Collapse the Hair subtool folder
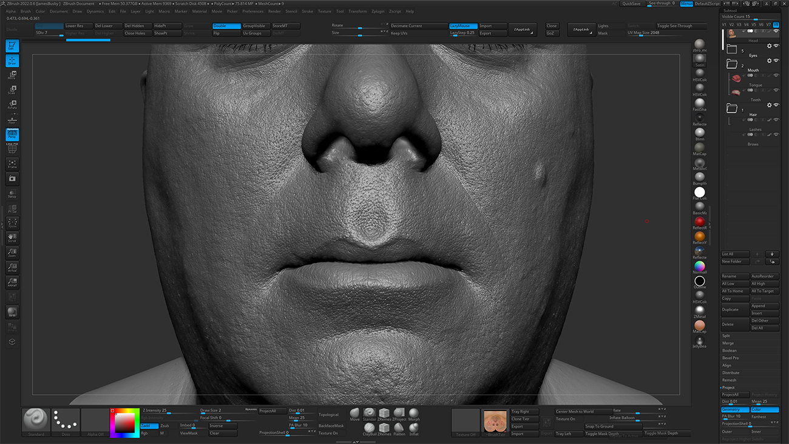The height and width of the screenshot is (444, 789). pyautogui.click(x=732, y=108)
